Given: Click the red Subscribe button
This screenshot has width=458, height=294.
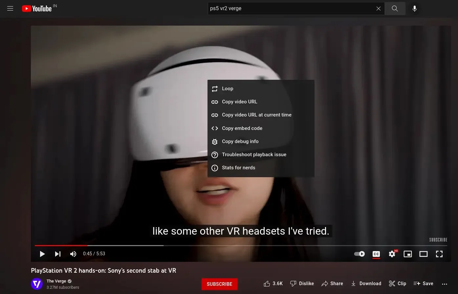Looking at the screenshot, I should (x=219, y=284).
